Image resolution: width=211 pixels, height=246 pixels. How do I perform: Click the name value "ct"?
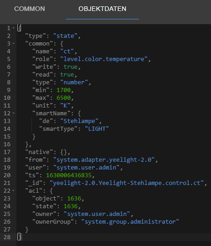(67, 51)
